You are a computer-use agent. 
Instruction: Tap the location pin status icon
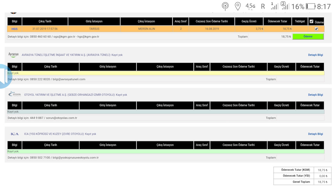(238, 6)
